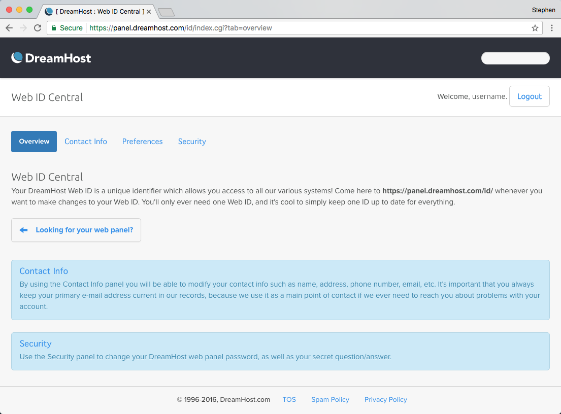Viewport: 561px width, 414px height.
Task: Click the bold https://panel.dreamhost.com/id/ text
Action: (x=438, y=191)
